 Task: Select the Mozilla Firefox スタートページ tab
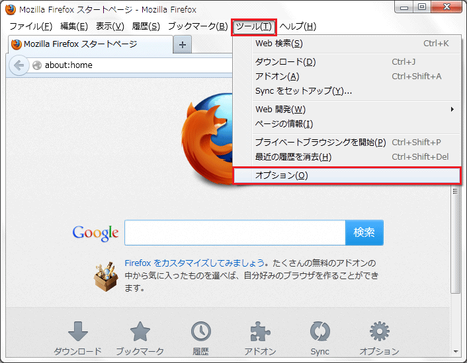(89, 44)
